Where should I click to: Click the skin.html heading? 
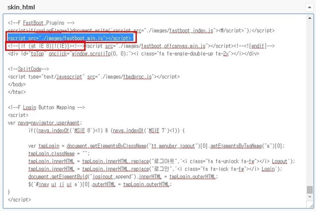21,8
